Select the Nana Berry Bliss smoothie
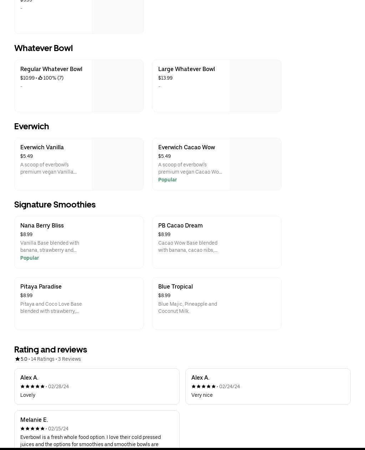Viewport: 365px width, 450px height. click(79, 242)
